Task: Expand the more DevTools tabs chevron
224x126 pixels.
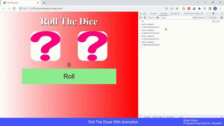Action: (208, 14)
